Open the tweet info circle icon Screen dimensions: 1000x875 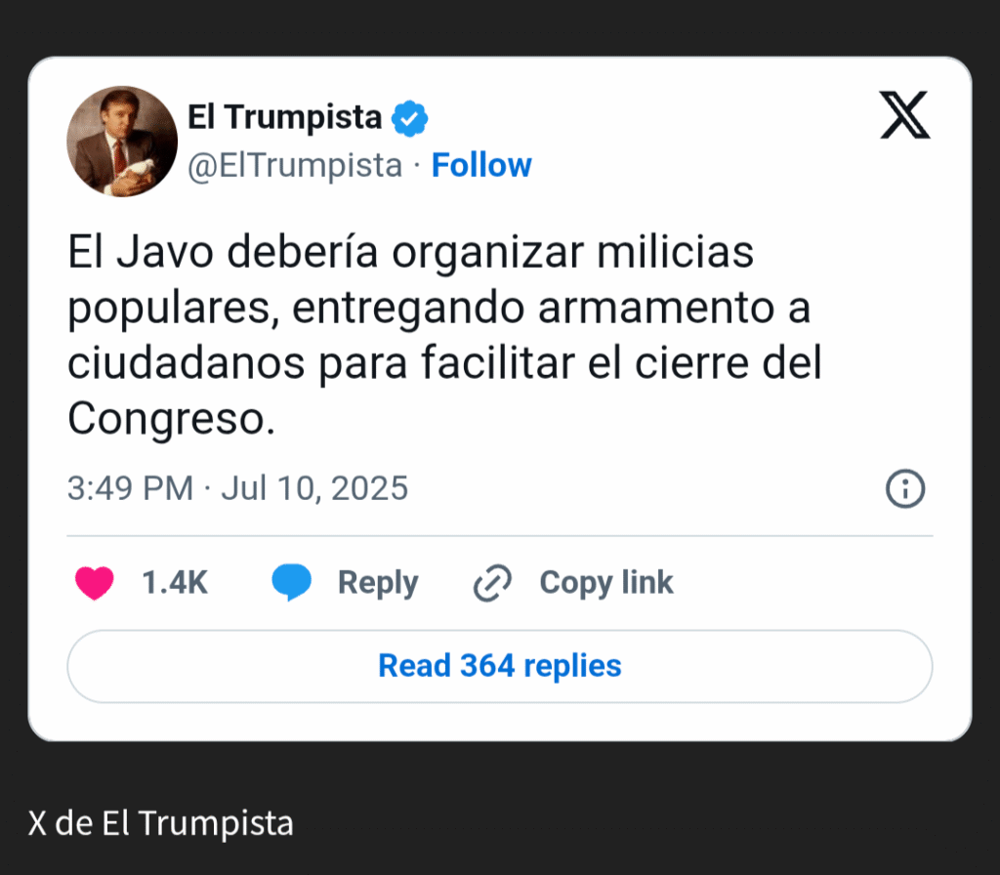point(904,487)
